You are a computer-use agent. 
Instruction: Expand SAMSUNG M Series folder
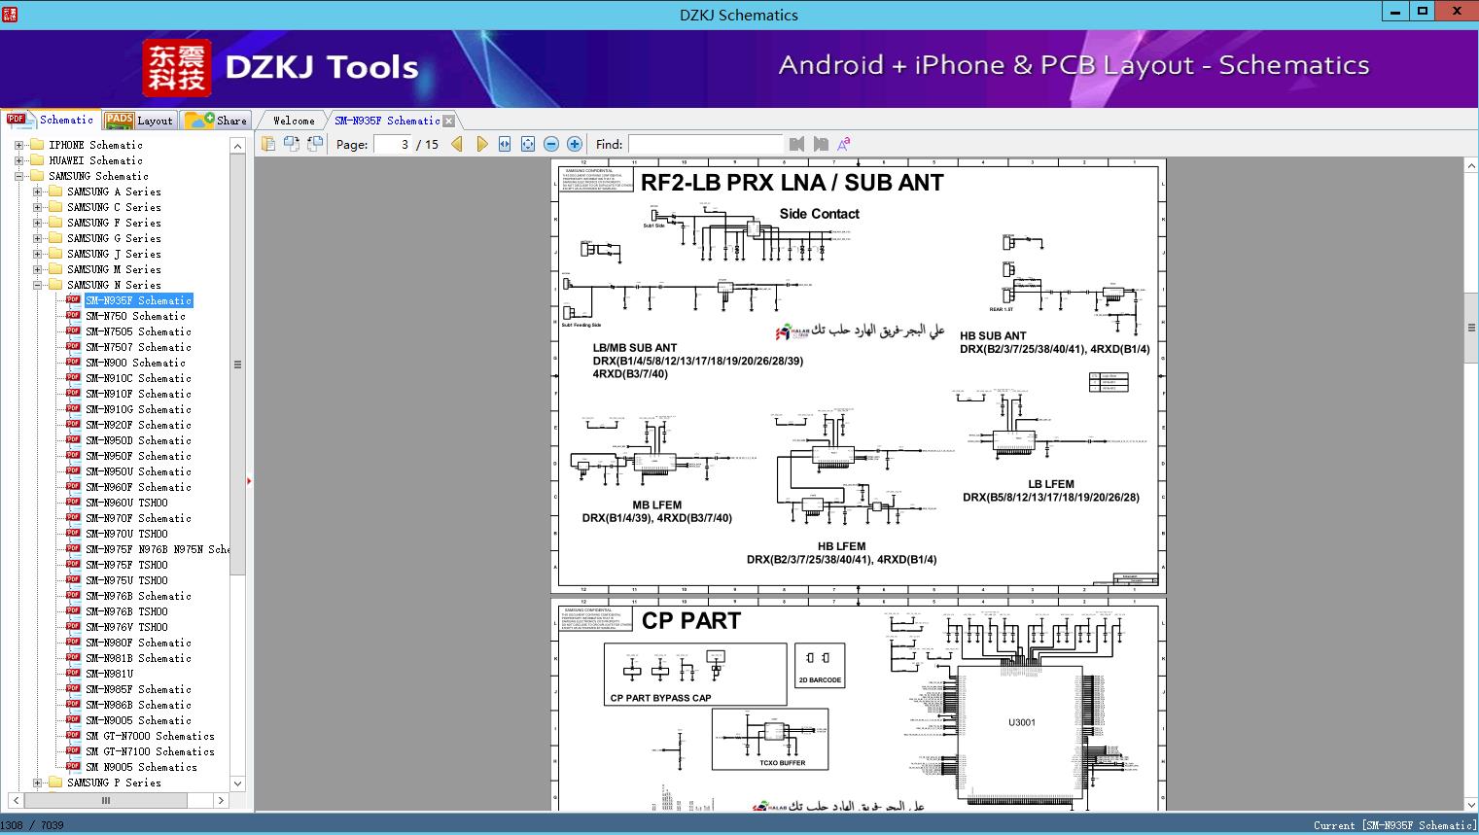point(37,269)
